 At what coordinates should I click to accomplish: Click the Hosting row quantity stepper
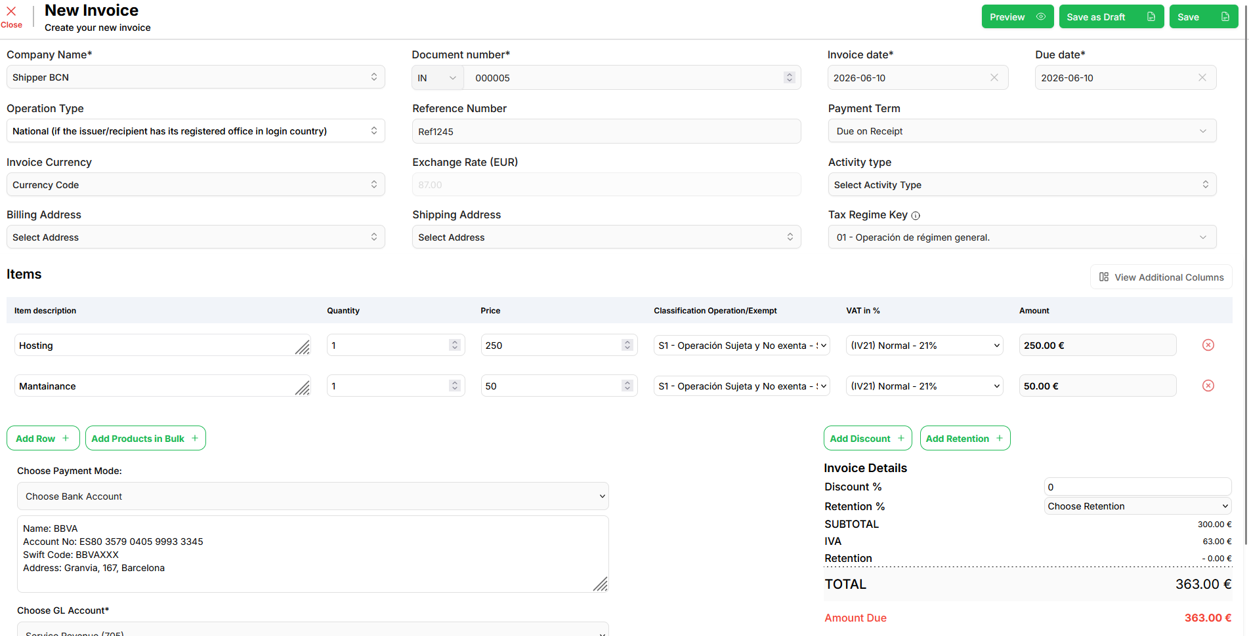(455, 346)
